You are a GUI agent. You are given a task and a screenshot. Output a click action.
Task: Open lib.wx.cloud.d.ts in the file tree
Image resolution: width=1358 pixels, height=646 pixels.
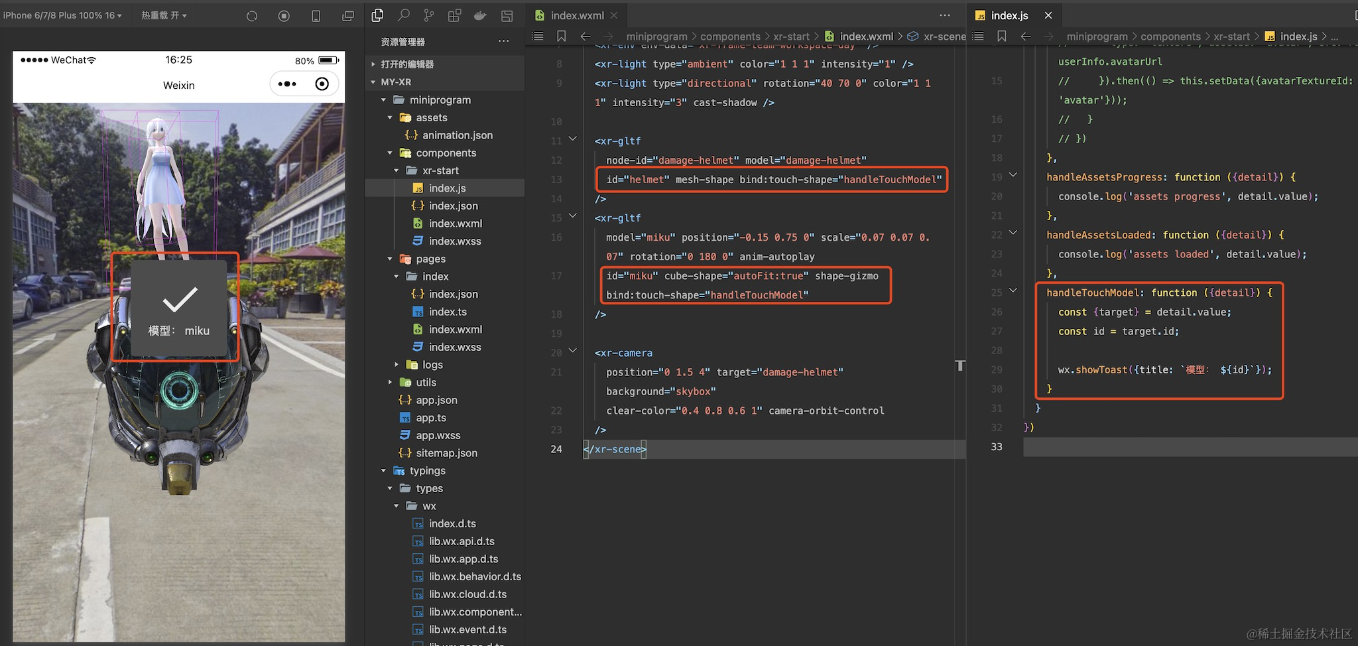point(467,595)
